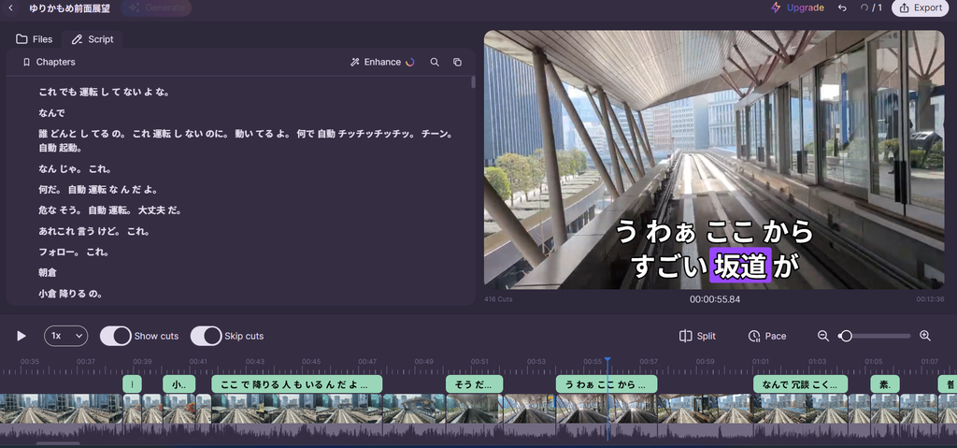Click script line 'これ でも 運転 し て ない よ な。'
This screenshot has height=448, width=957.
pos(104,93)
